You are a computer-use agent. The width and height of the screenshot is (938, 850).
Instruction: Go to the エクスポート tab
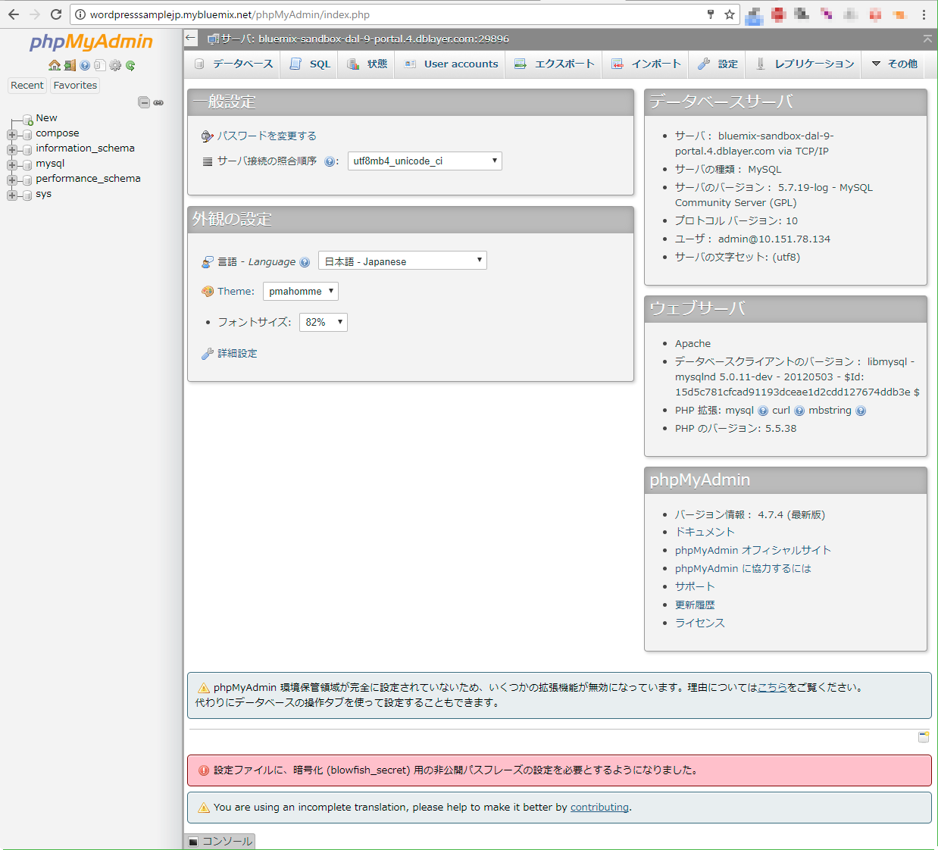(554, 64)
